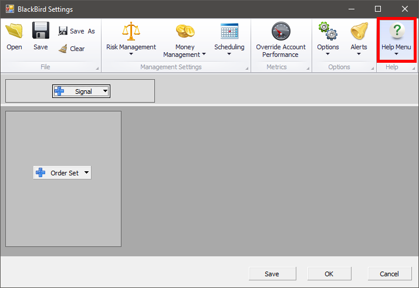419x288 pixels.
Task: Expand the Help Menu dropdown arrow
Action: [x=396, y=54]
